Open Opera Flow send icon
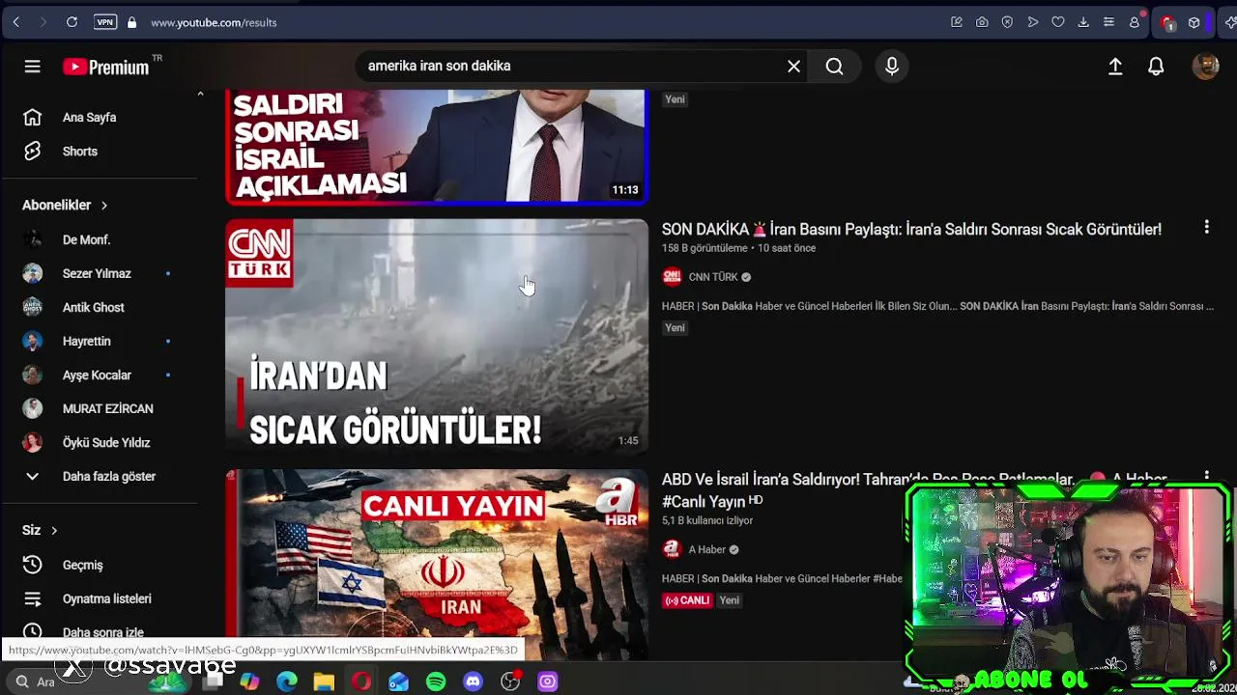 [x=1033, y=22]
